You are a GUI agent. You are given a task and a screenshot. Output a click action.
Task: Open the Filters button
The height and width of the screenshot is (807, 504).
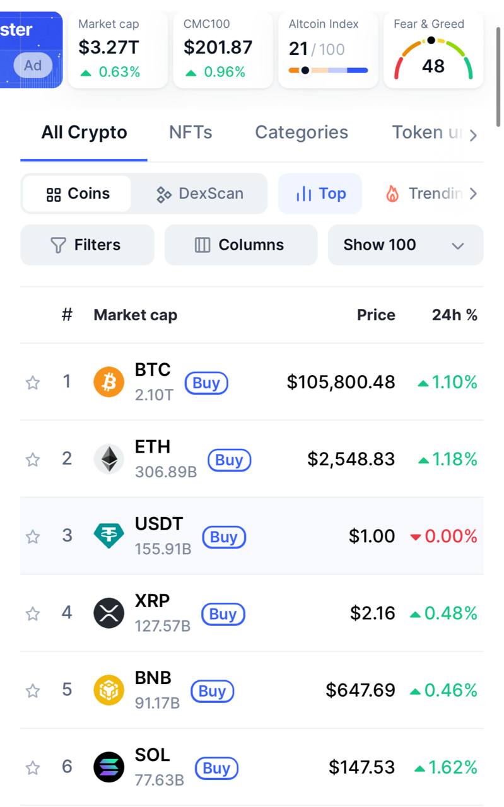coord(87,245)
